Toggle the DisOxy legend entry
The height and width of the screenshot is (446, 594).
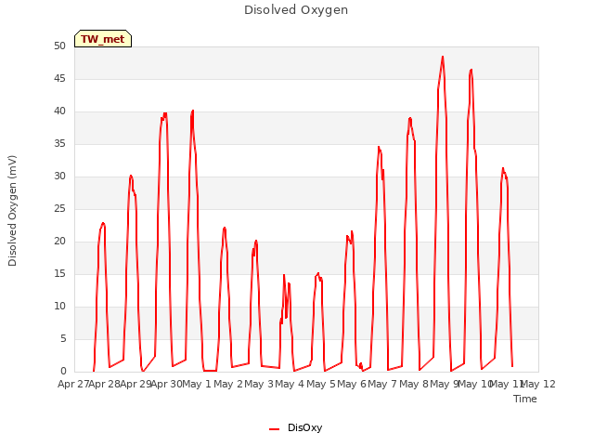[295, 427]
